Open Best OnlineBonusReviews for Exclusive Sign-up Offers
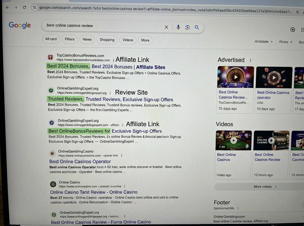 (x=105, y=131)
